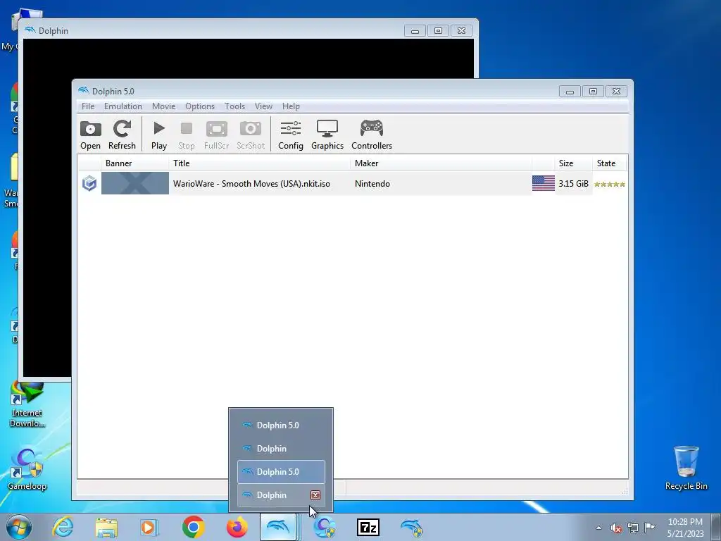Click the active Dolphin taskbar button
721x541 pixels.
click(278, 527)
